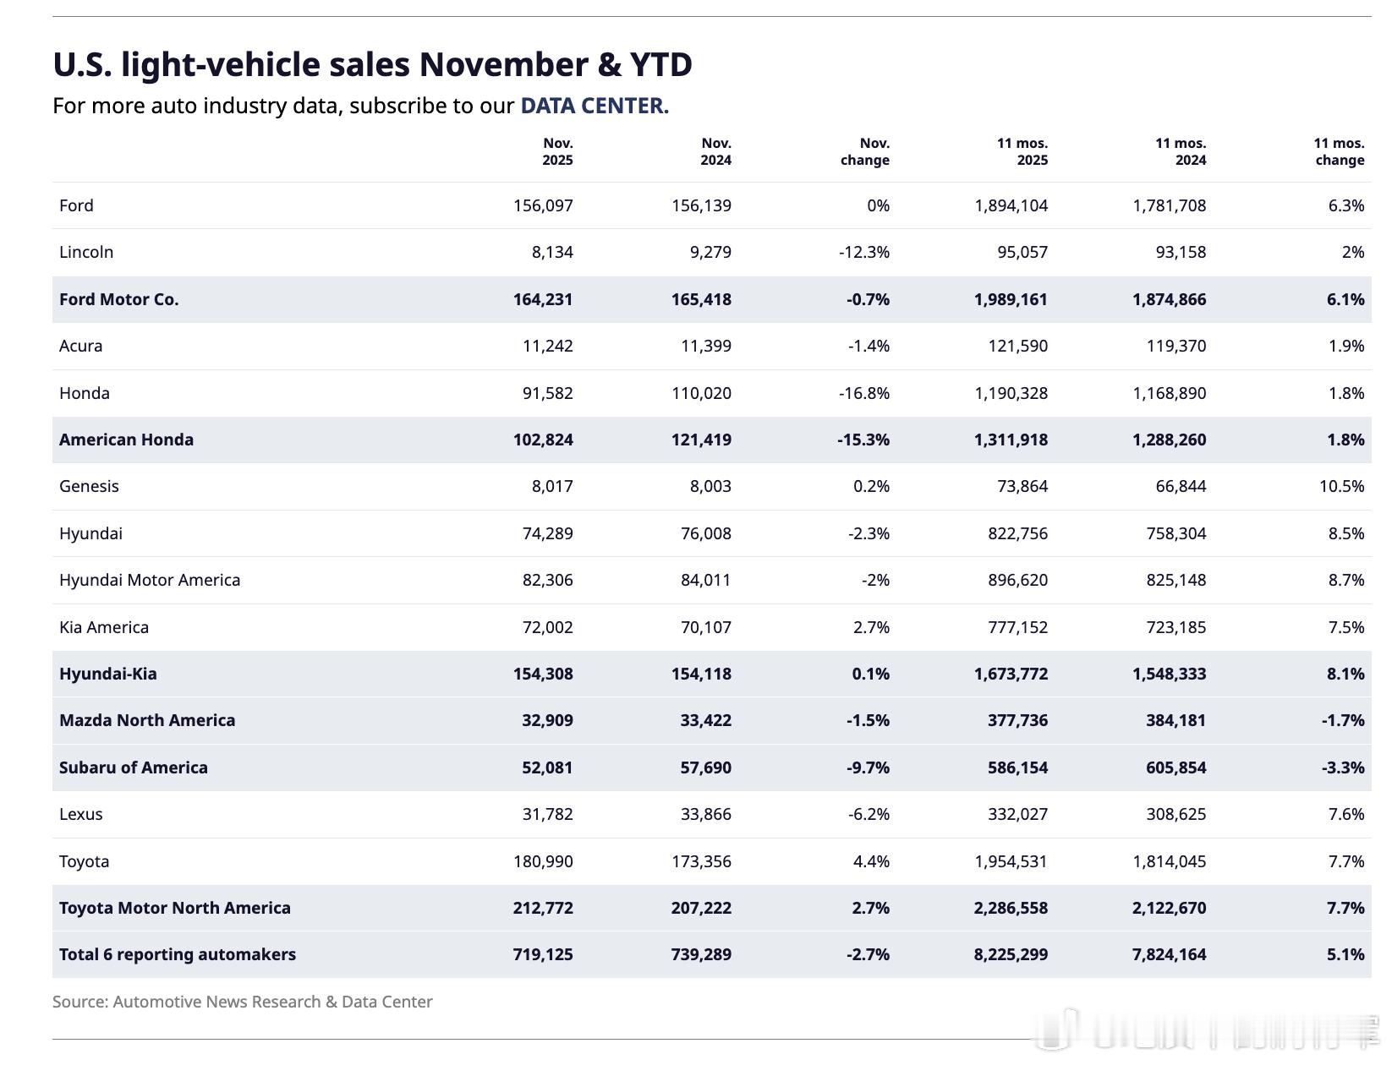The width and height of the screenshot is (1392, 1065).
Task: Click the Nov. 2025 column header
Action: tap(557, 152)
